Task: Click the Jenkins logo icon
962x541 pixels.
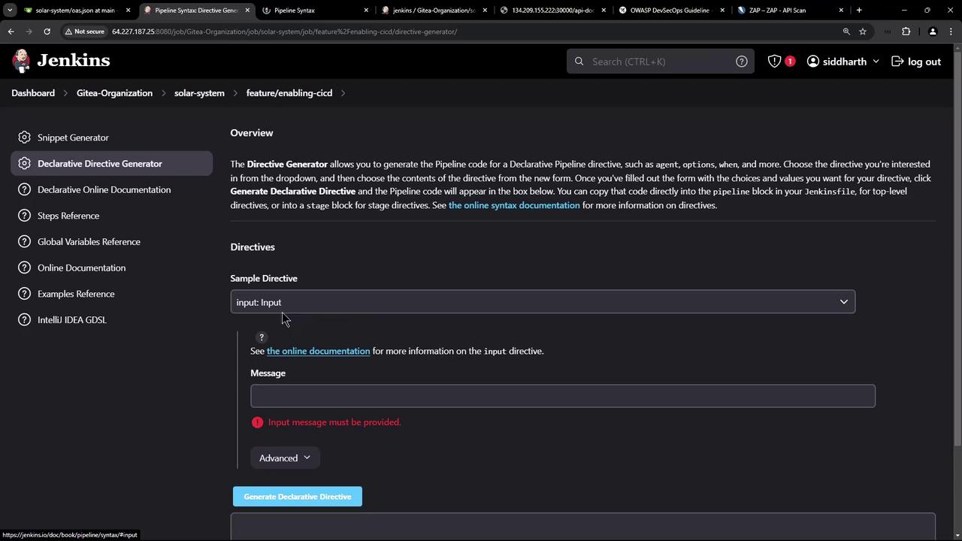Action: coord(22,61)
